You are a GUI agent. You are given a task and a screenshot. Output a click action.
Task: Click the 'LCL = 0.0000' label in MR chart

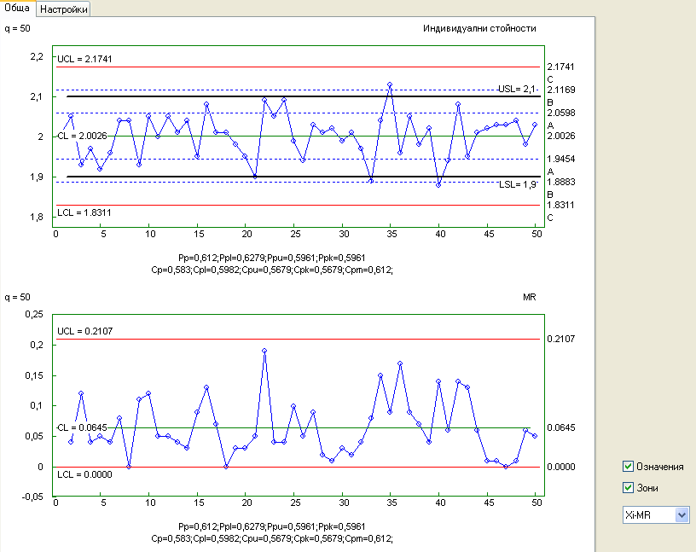click(x=84, y=474)
